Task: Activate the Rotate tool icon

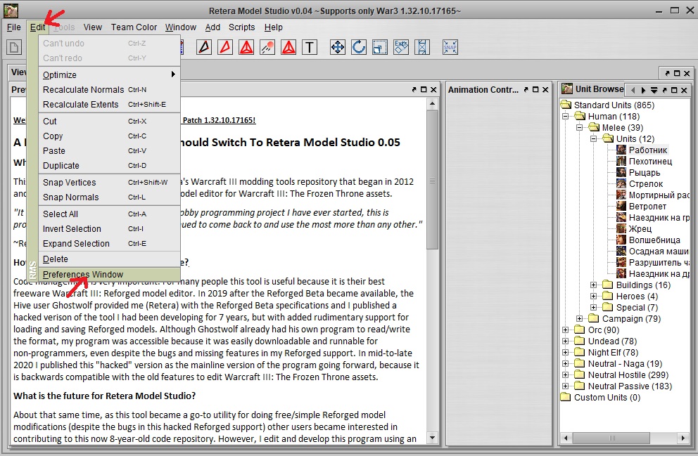Action: point(359,47)
